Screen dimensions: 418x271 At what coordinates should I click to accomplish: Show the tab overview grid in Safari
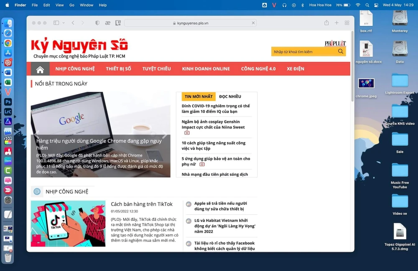coord(347,23)
